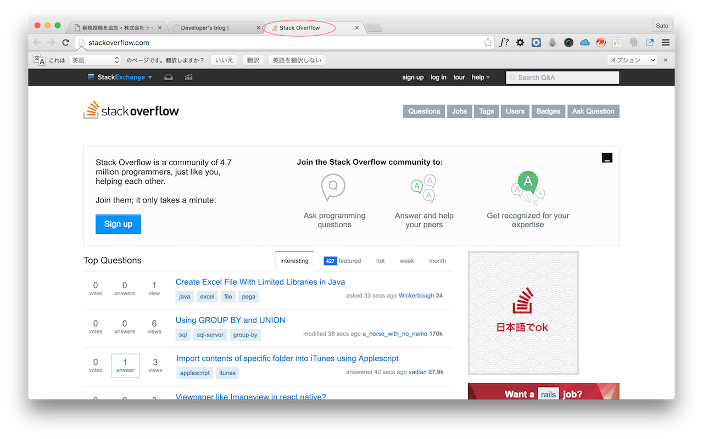Click the 'Get recognized' green A icon
Image resolution: width=703 pixels, height=439 pixels.
click(x=528, y=188)
